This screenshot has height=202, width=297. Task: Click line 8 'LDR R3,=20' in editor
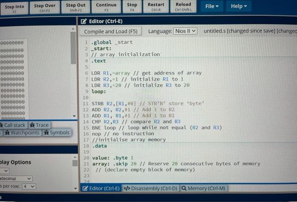(140, 85)
